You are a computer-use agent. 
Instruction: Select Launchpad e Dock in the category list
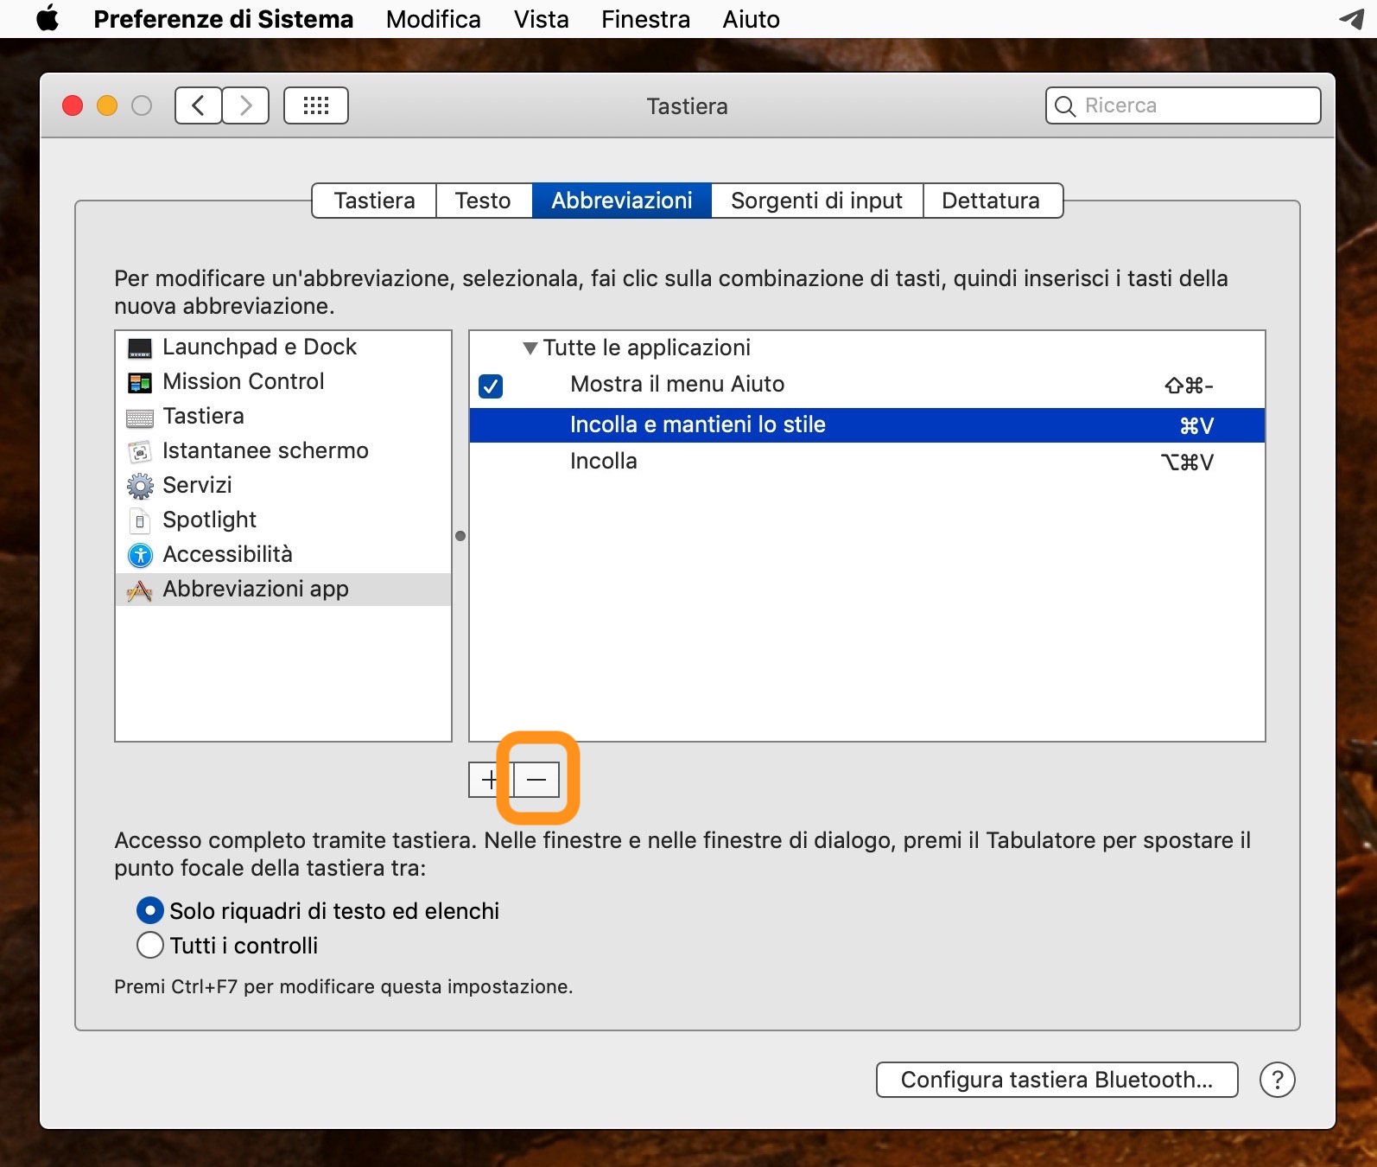(283, 348)
